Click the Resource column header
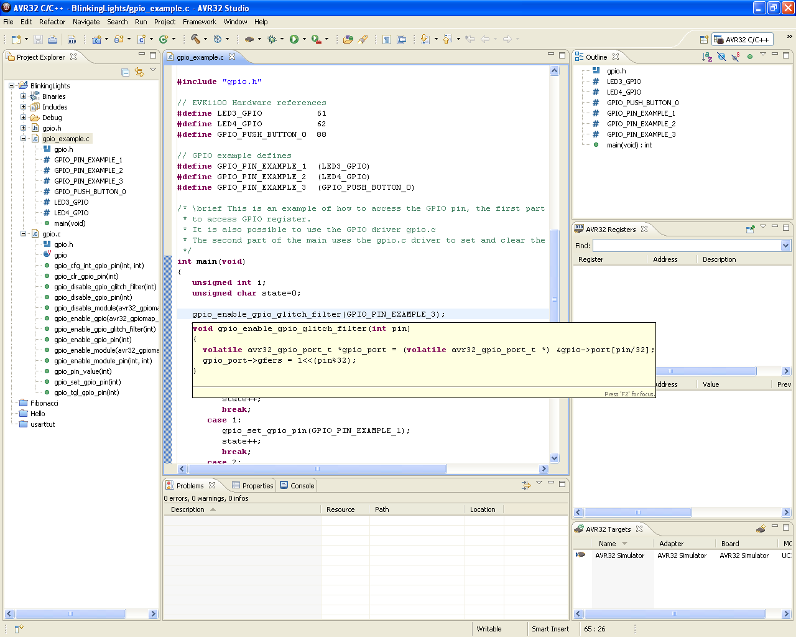 (x=345, y=509)
